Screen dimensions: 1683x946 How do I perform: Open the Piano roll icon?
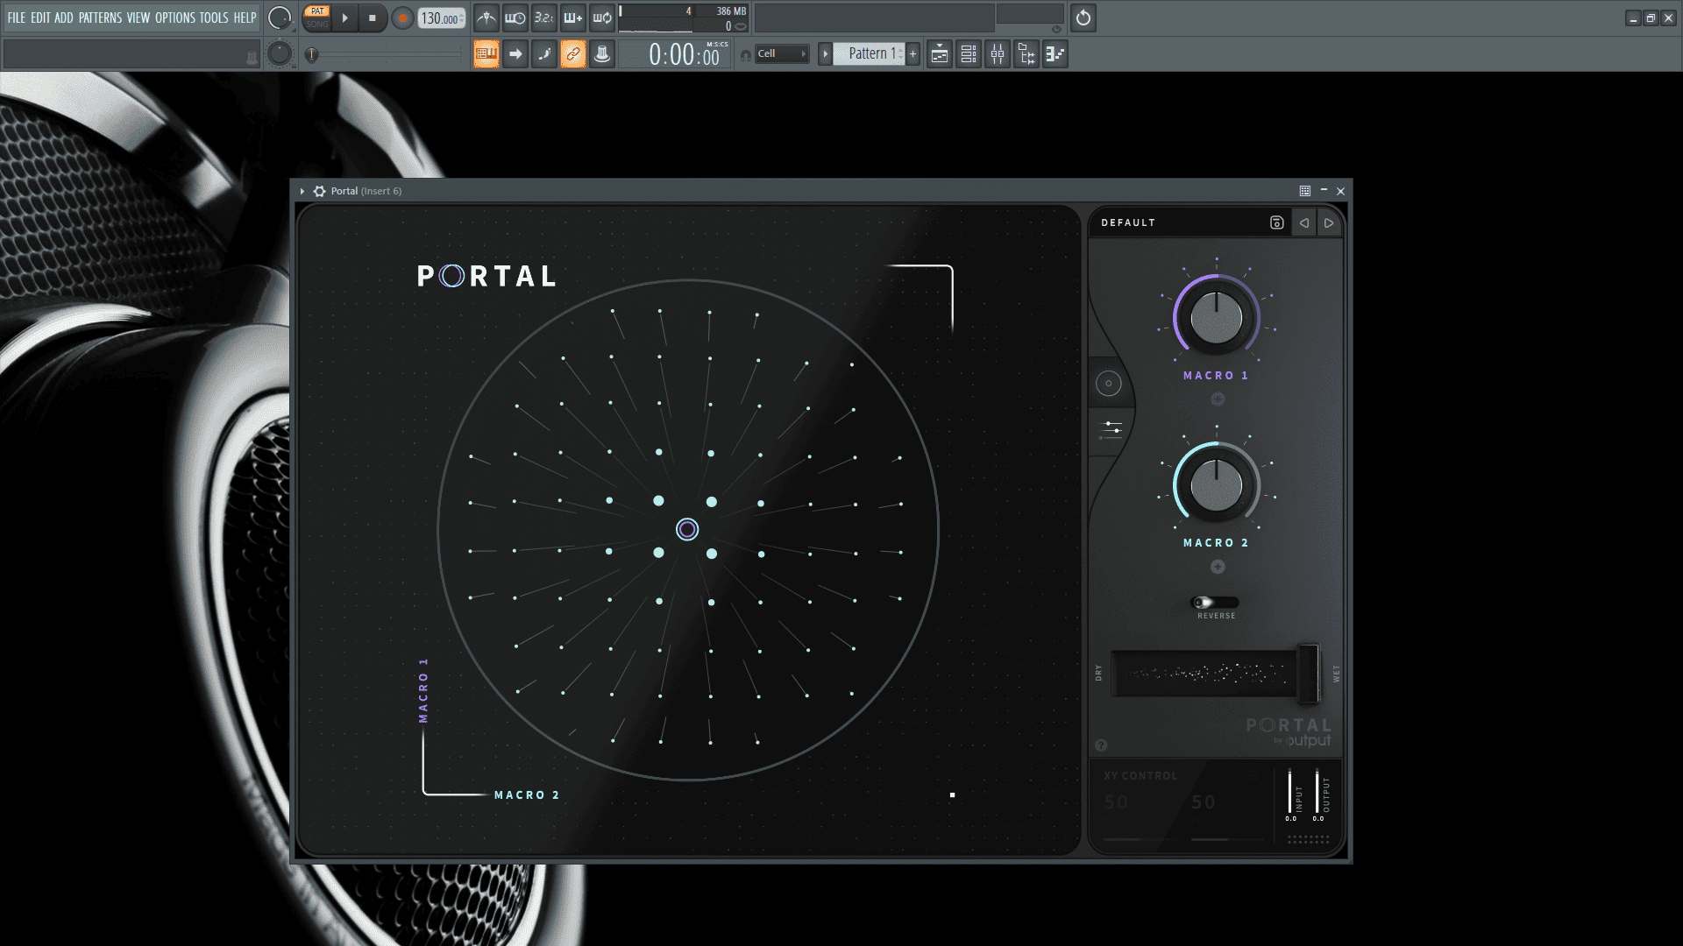click(1055, 54)
